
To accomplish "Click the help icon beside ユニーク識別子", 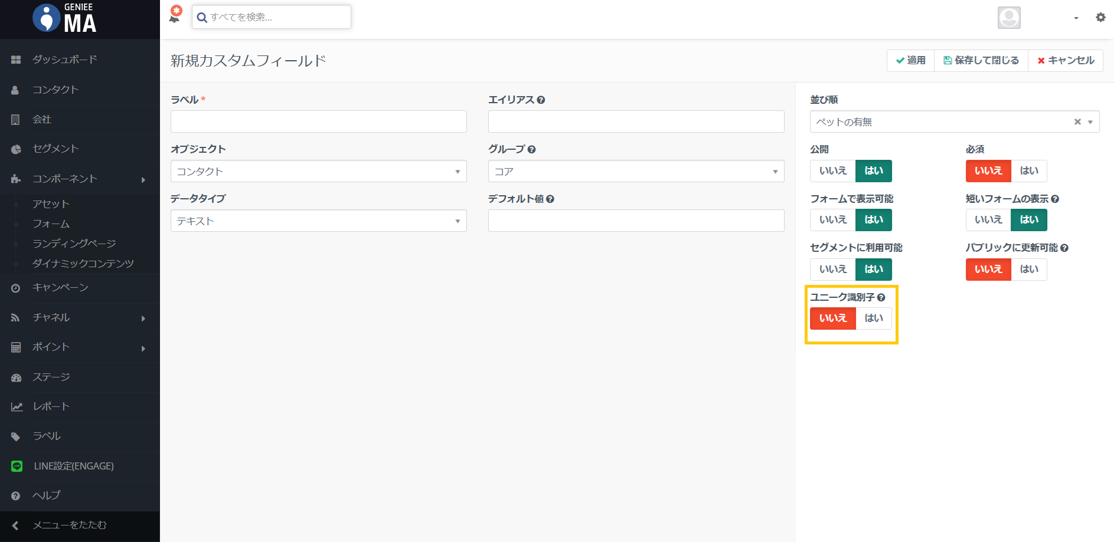I will click(881, 298).
